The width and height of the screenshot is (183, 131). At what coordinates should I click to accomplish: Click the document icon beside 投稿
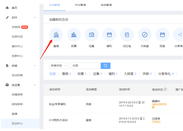(7, 66)
